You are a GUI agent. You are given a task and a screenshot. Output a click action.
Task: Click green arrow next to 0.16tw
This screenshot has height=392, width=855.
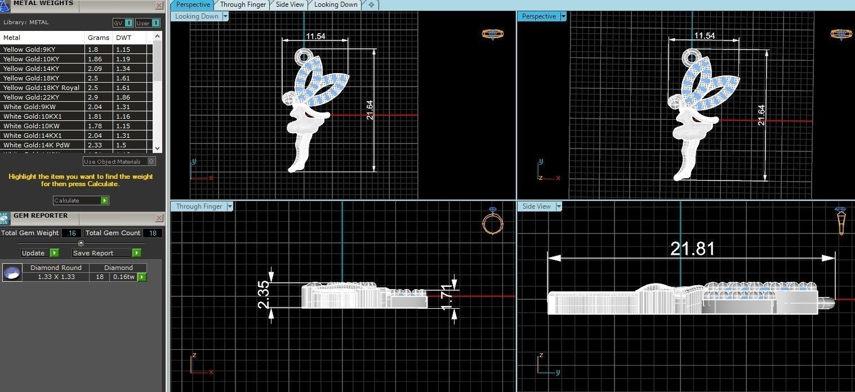(x=141, y=277)
